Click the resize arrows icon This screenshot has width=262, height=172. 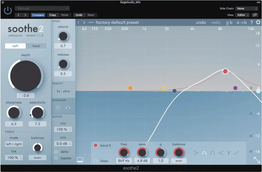257,160
